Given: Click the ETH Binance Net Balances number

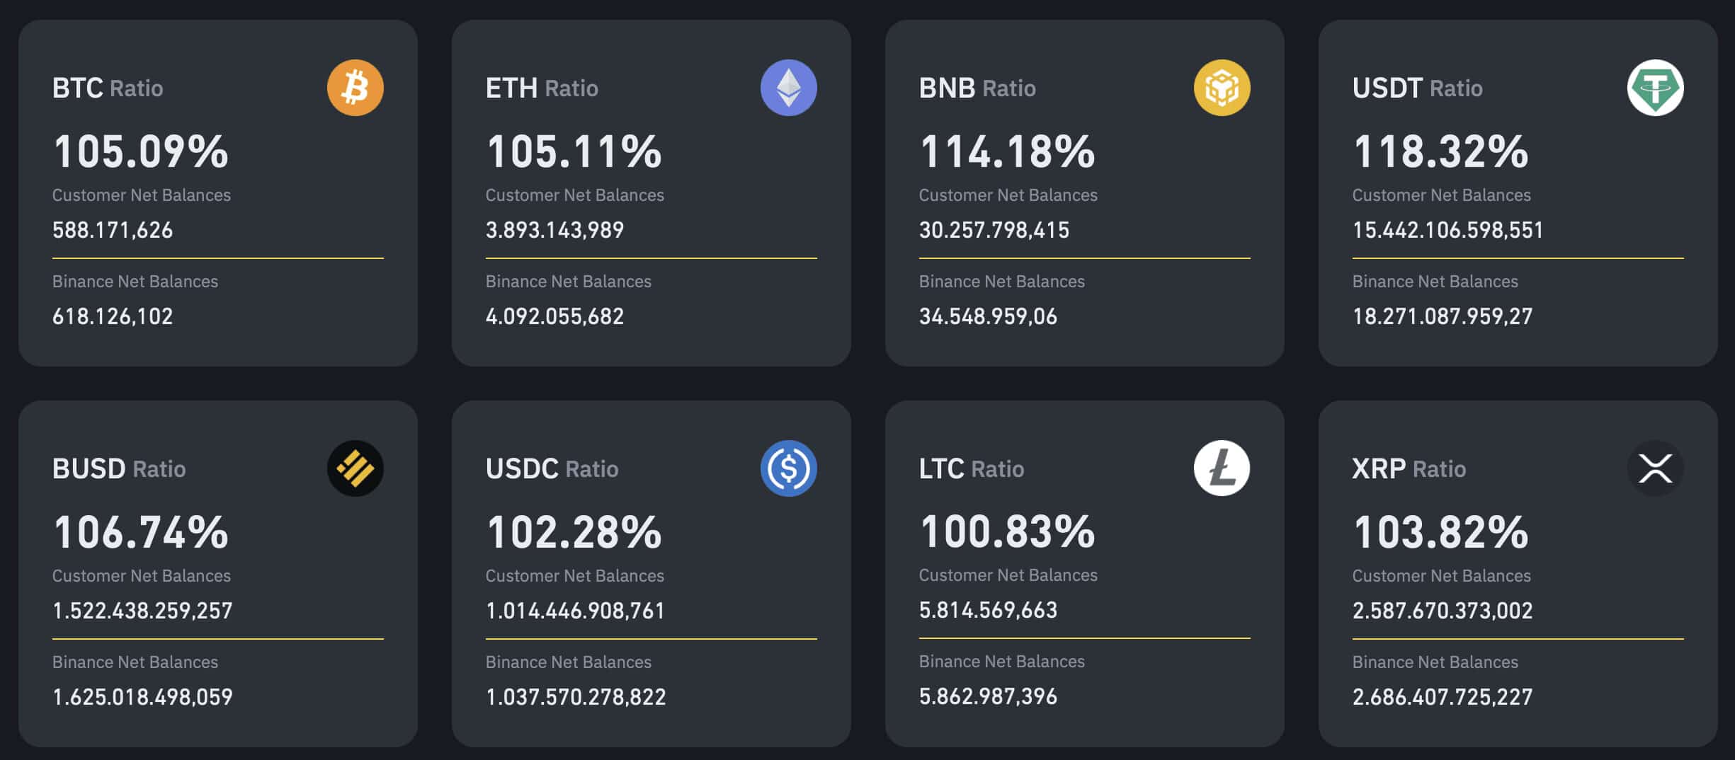Looking at the screenshot, I should point(554,316).
